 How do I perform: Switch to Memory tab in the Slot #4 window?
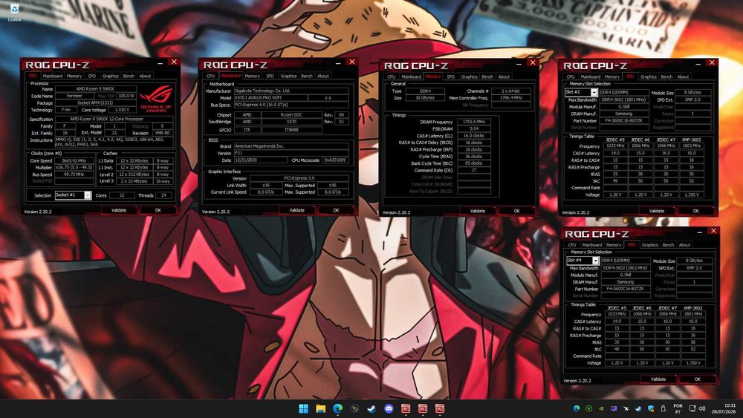point(614,245)
